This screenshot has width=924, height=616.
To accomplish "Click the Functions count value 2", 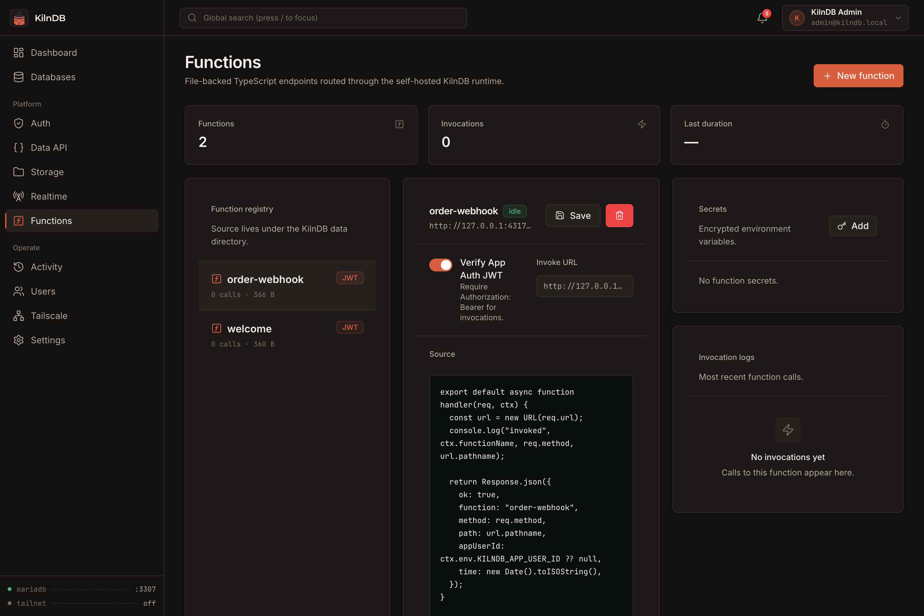I will pyautogui.click(x=203, y=142).
